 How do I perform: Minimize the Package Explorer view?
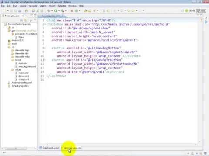coord(31,15)
